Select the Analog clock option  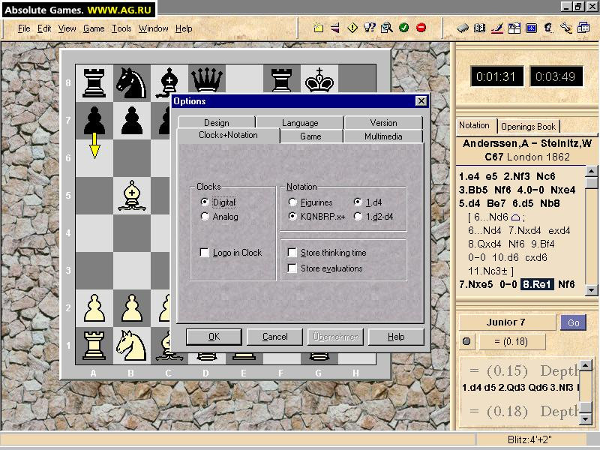205,217
